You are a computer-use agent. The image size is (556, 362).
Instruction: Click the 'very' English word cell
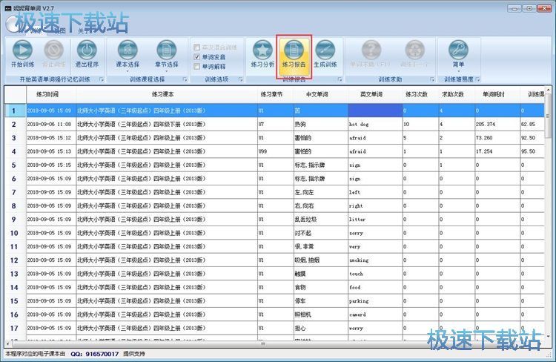pos(375,246)
